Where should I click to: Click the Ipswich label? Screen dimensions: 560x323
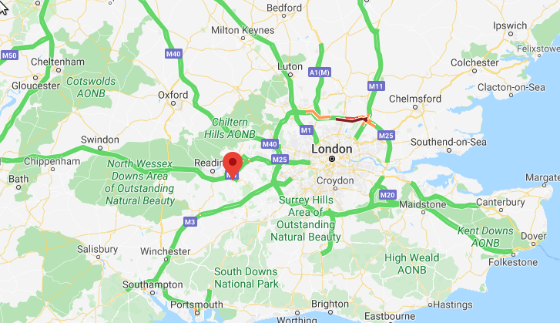click(510, 25)
